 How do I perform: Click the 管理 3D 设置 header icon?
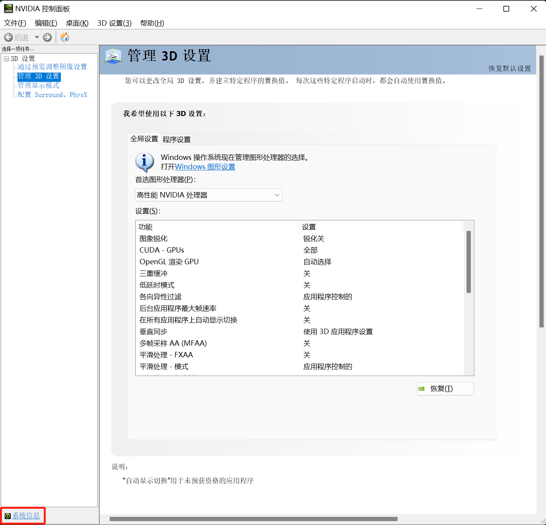coord(113,56)
